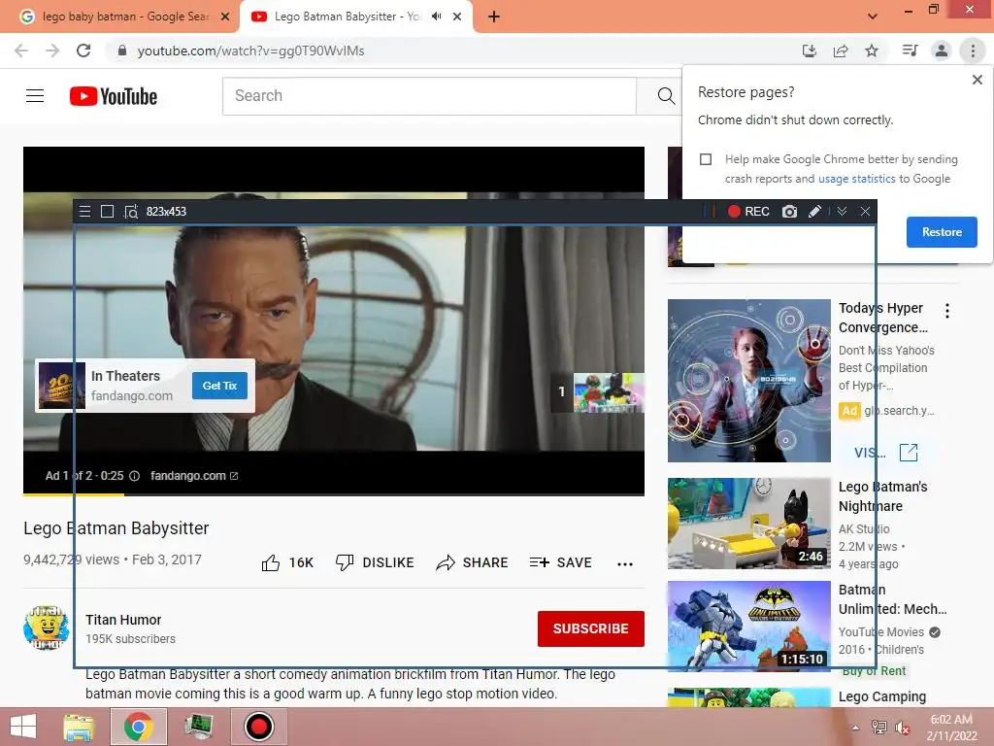Close the Google Search tab
The width and height of the screenshot is (994, 746).
[225, 17]
